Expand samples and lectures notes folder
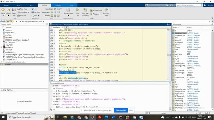Screen dimensions: 214x120 (x=1, y=62)
